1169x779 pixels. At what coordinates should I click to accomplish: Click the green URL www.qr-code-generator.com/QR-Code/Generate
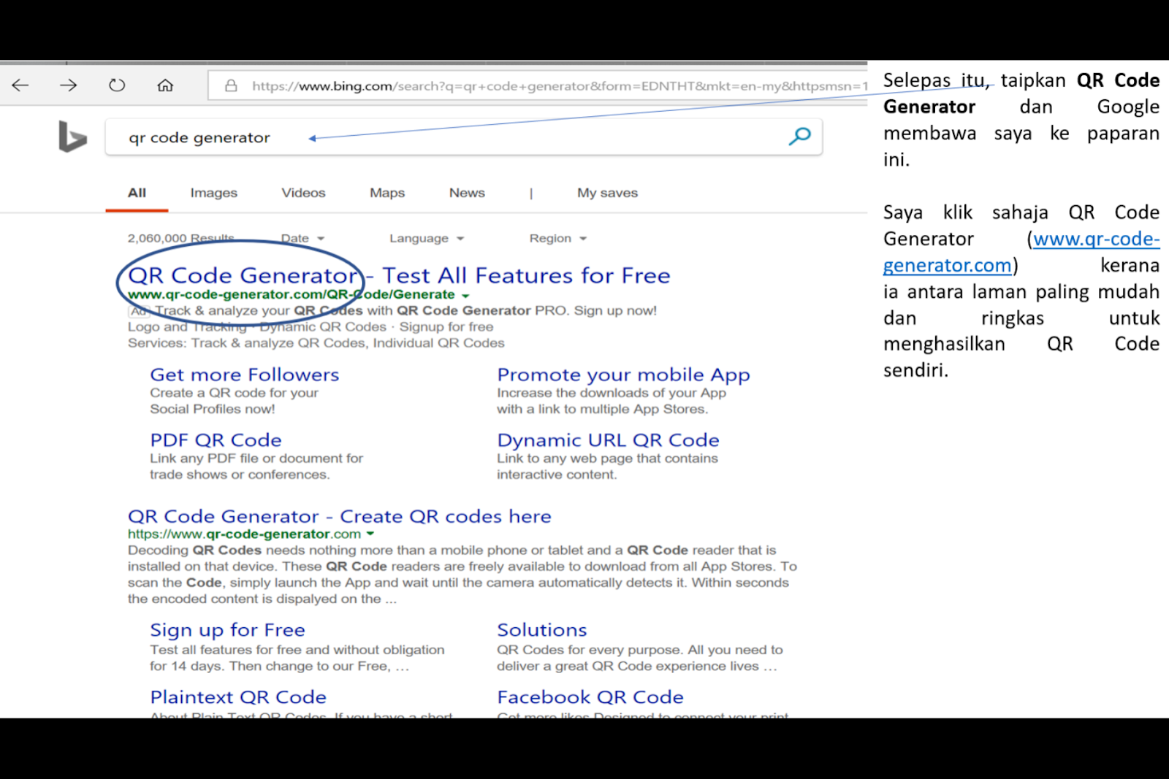pos(291,294)
